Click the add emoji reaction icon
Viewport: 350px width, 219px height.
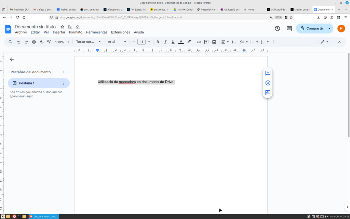268,83
